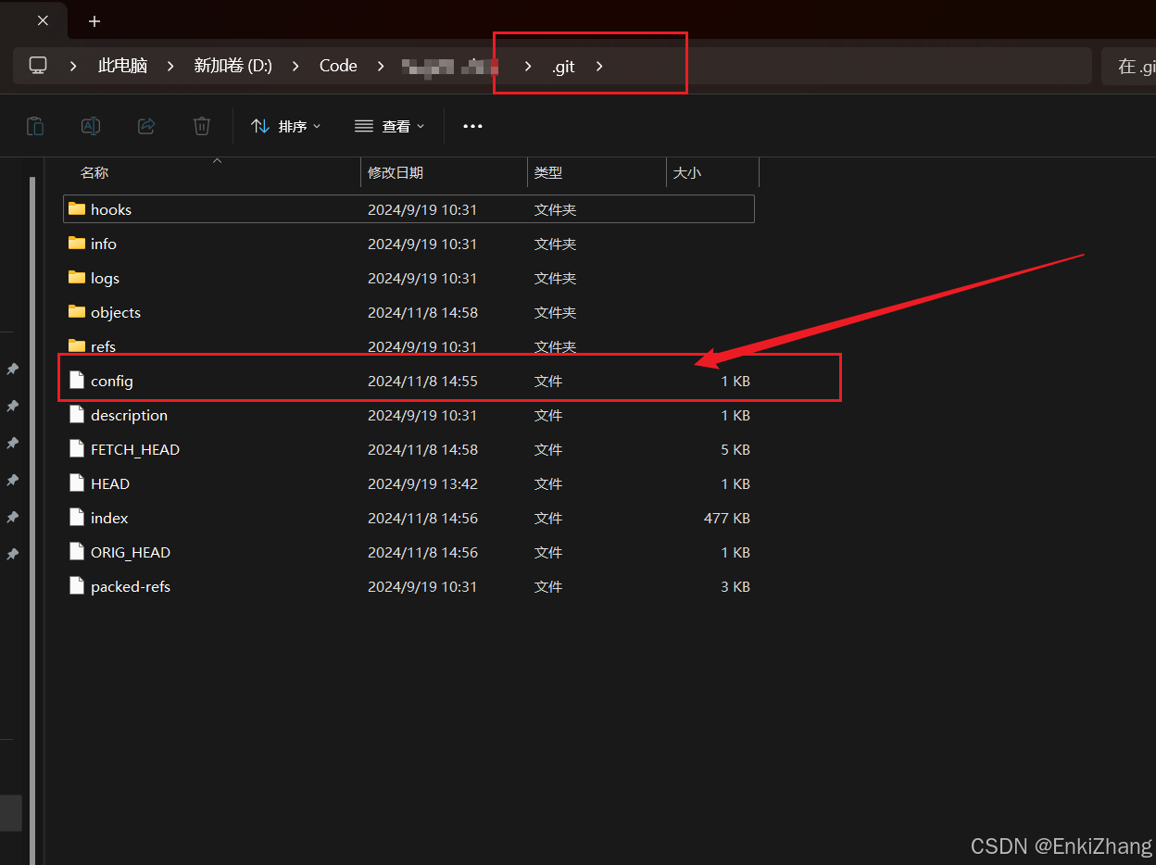Click the index file name
Viewport: 1156px width, 865px height.
pos(109,518)
